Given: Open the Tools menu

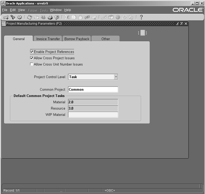Looking at the screenshot, I should 44,10.
